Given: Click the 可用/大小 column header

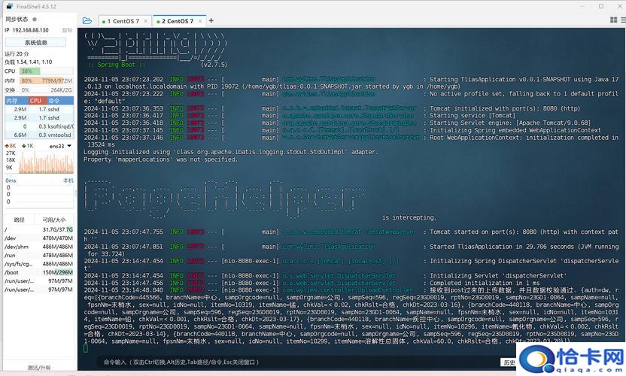Looking at the screenshot, I should click(54, 220).
